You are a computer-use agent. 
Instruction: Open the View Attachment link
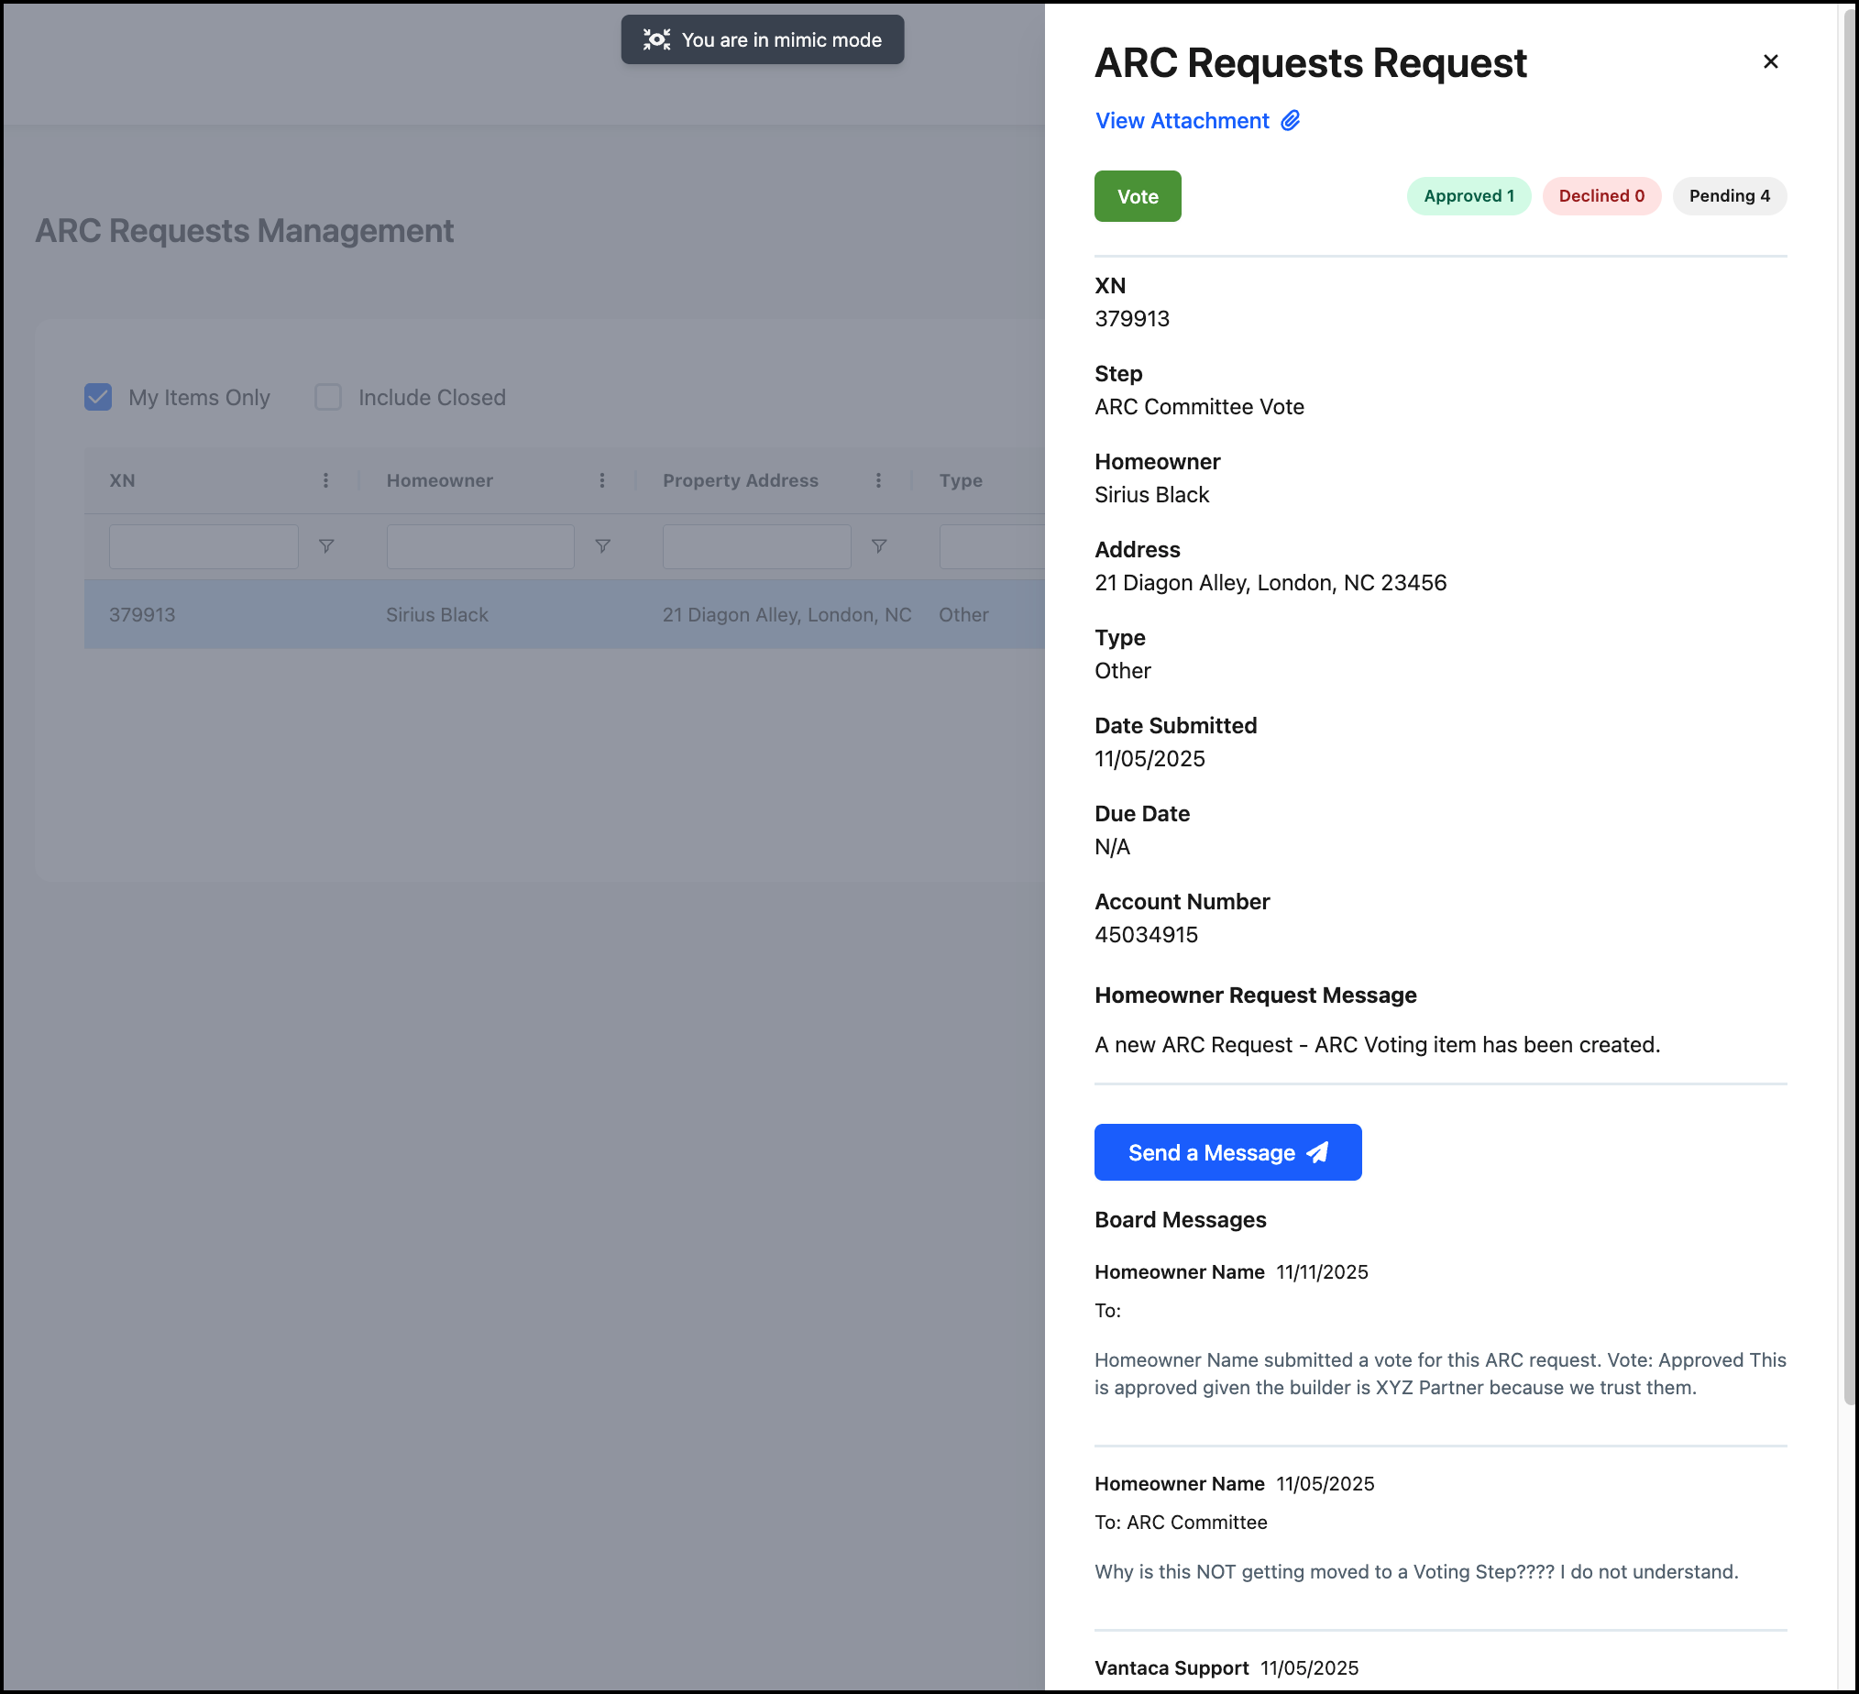click(1182, 121)
